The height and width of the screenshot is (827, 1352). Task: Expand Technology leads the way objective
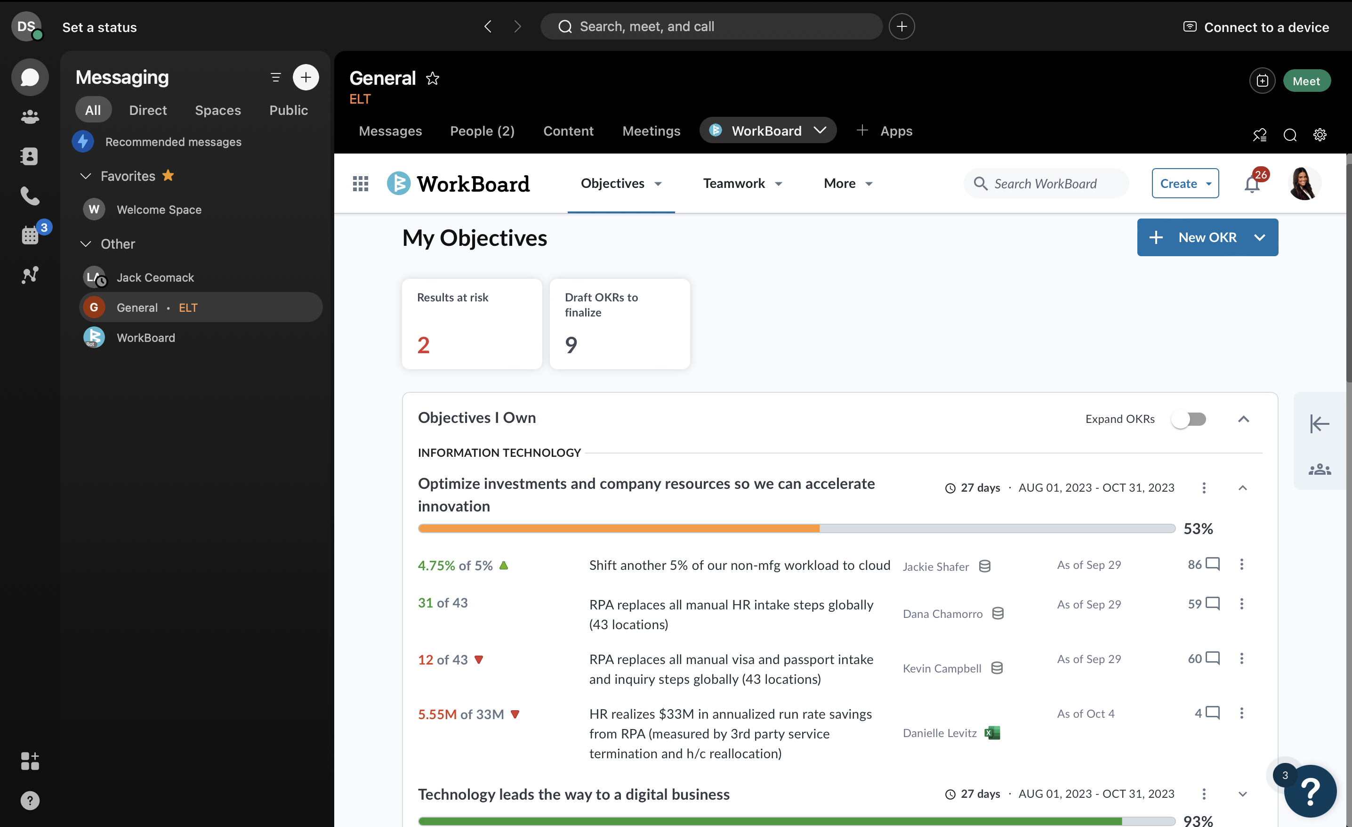[1242, 794]
